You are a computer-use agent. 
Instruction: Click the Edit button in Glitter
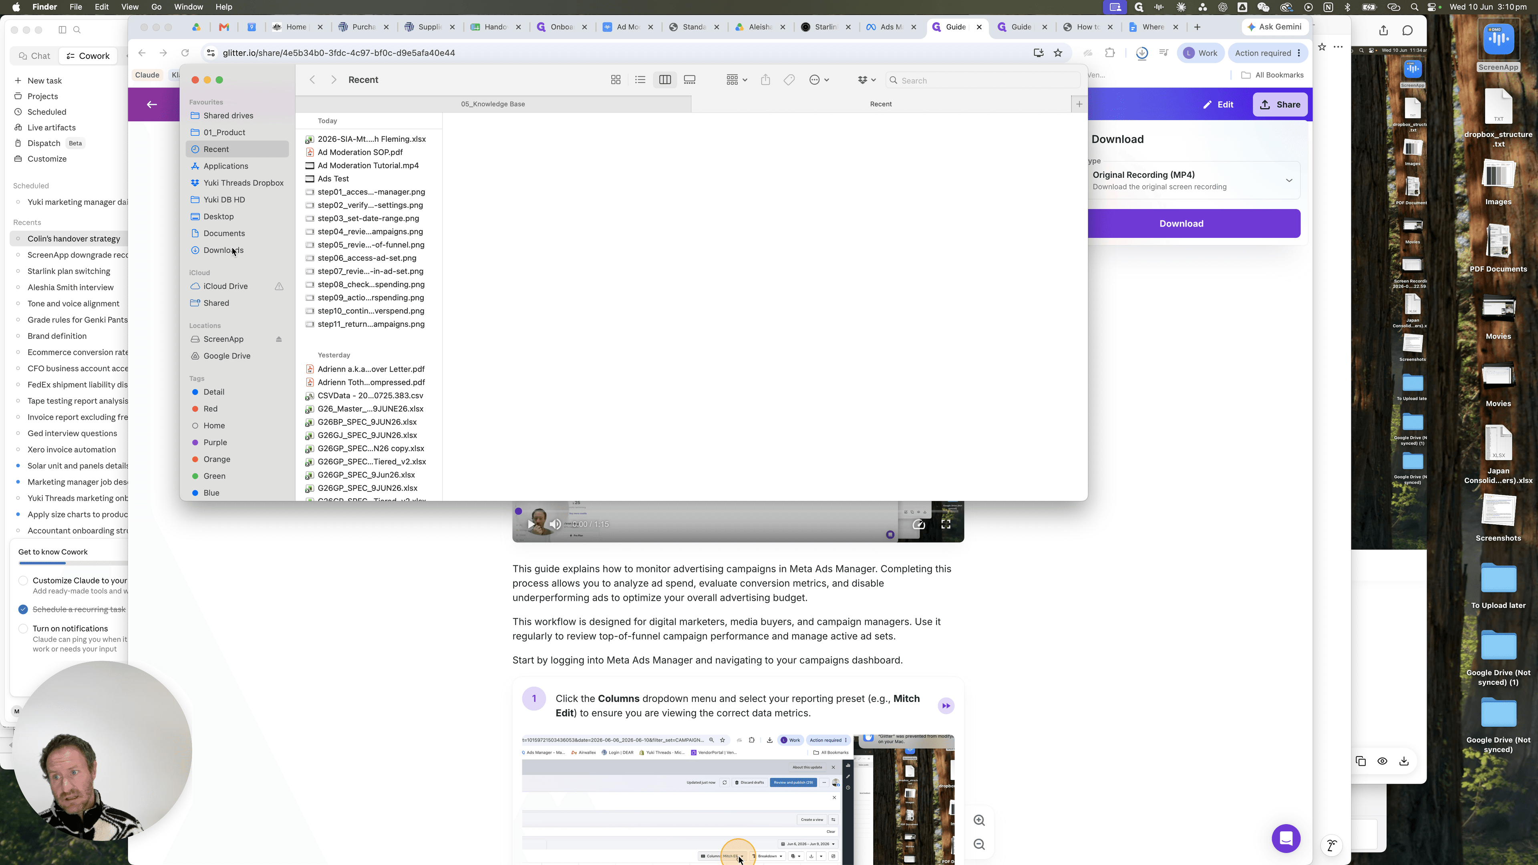1218,105
